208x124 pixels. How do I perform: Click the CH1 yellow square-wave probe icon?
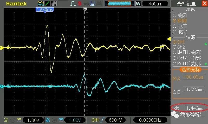pos(19,120)
